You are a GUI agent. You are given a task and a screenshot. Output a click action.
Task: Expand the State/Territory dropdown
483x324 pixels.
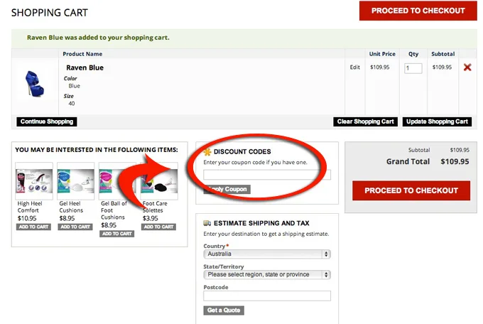(266, 274)
